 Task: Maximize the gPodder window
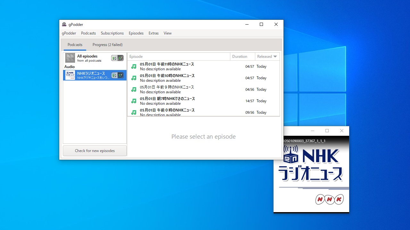click(x=261, y=24)
